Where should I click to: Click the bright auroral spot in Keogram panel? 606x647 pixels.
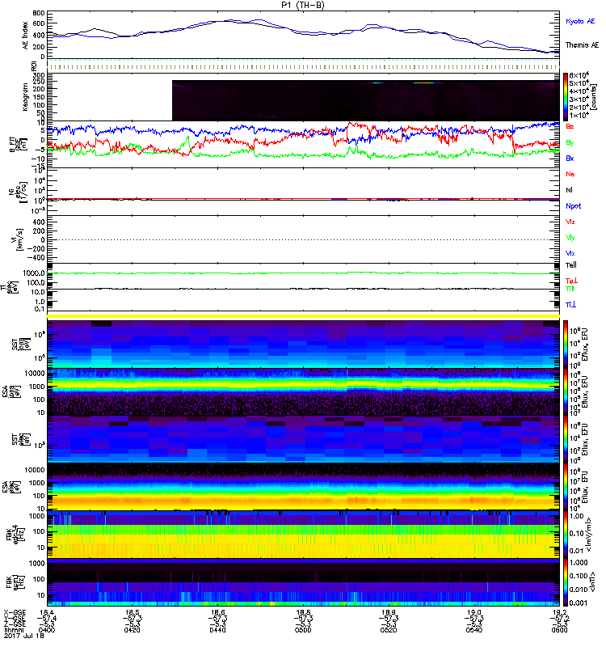tap(425, 83)
